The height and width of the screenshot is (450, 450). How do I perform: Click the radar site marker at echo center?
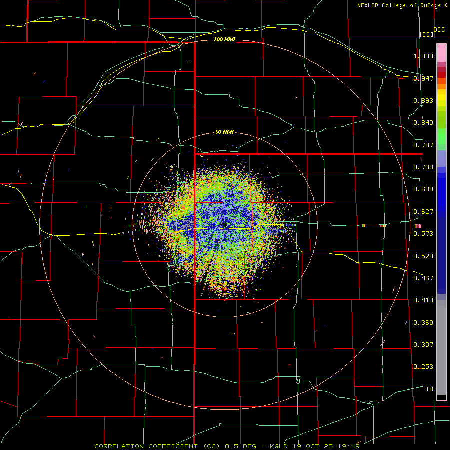pyautogui.click(x=224, y=225)
